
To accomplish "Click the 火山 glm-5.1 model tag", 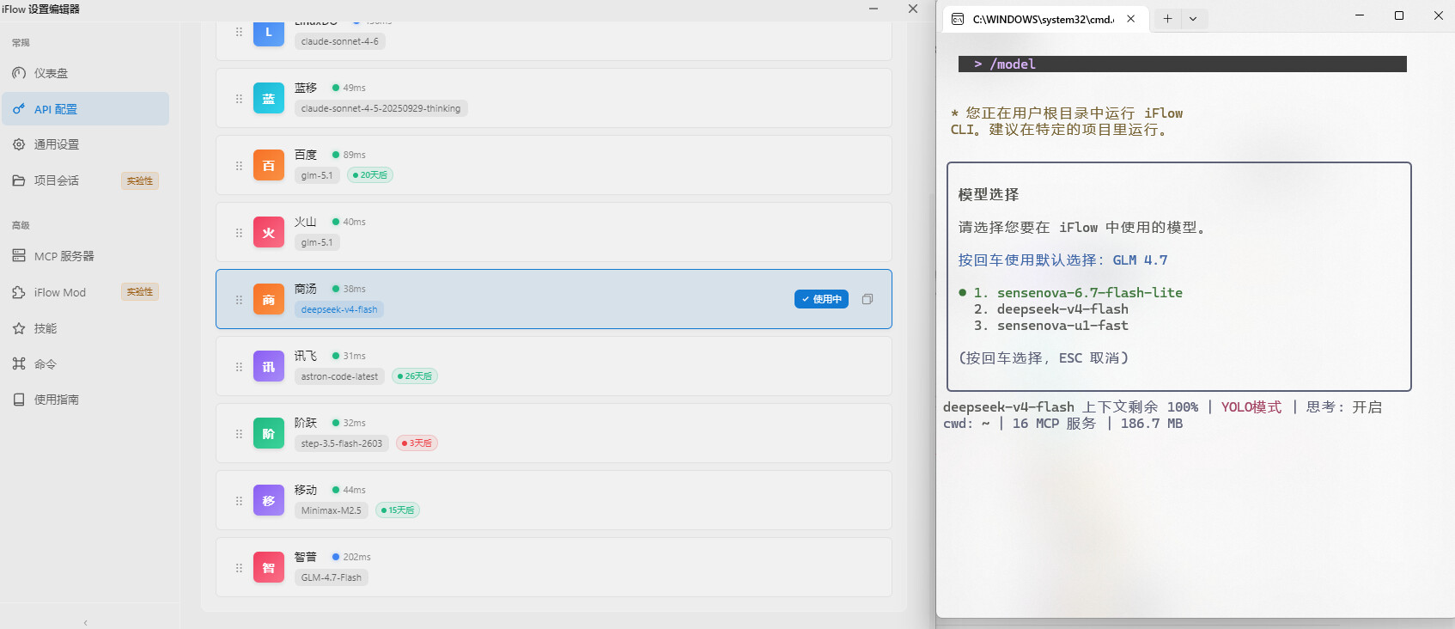I will [x=317, y=242].
